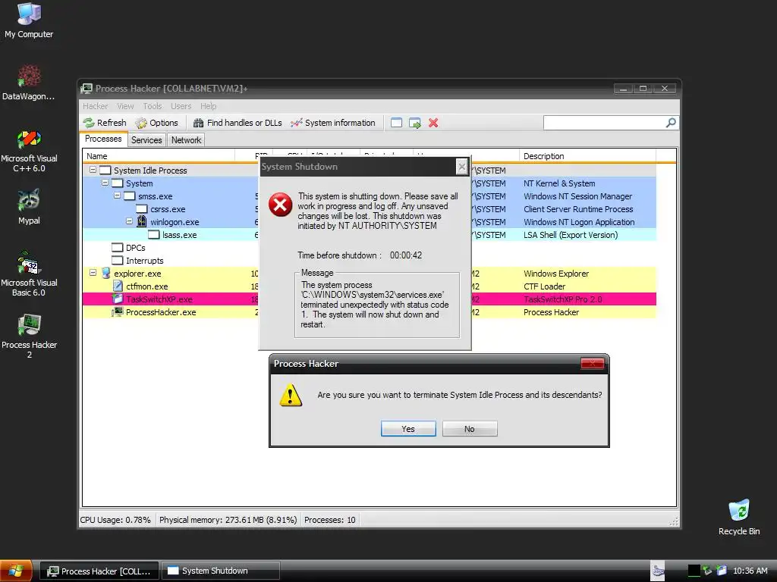Screen dimensions: 777x582
Task: Click the Name column header
Action: [159, 156]
